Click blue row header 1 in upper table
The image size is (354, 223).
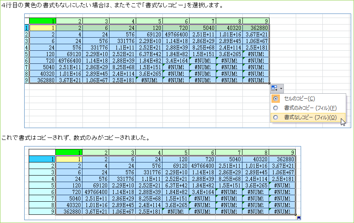[x=27, y=28]
